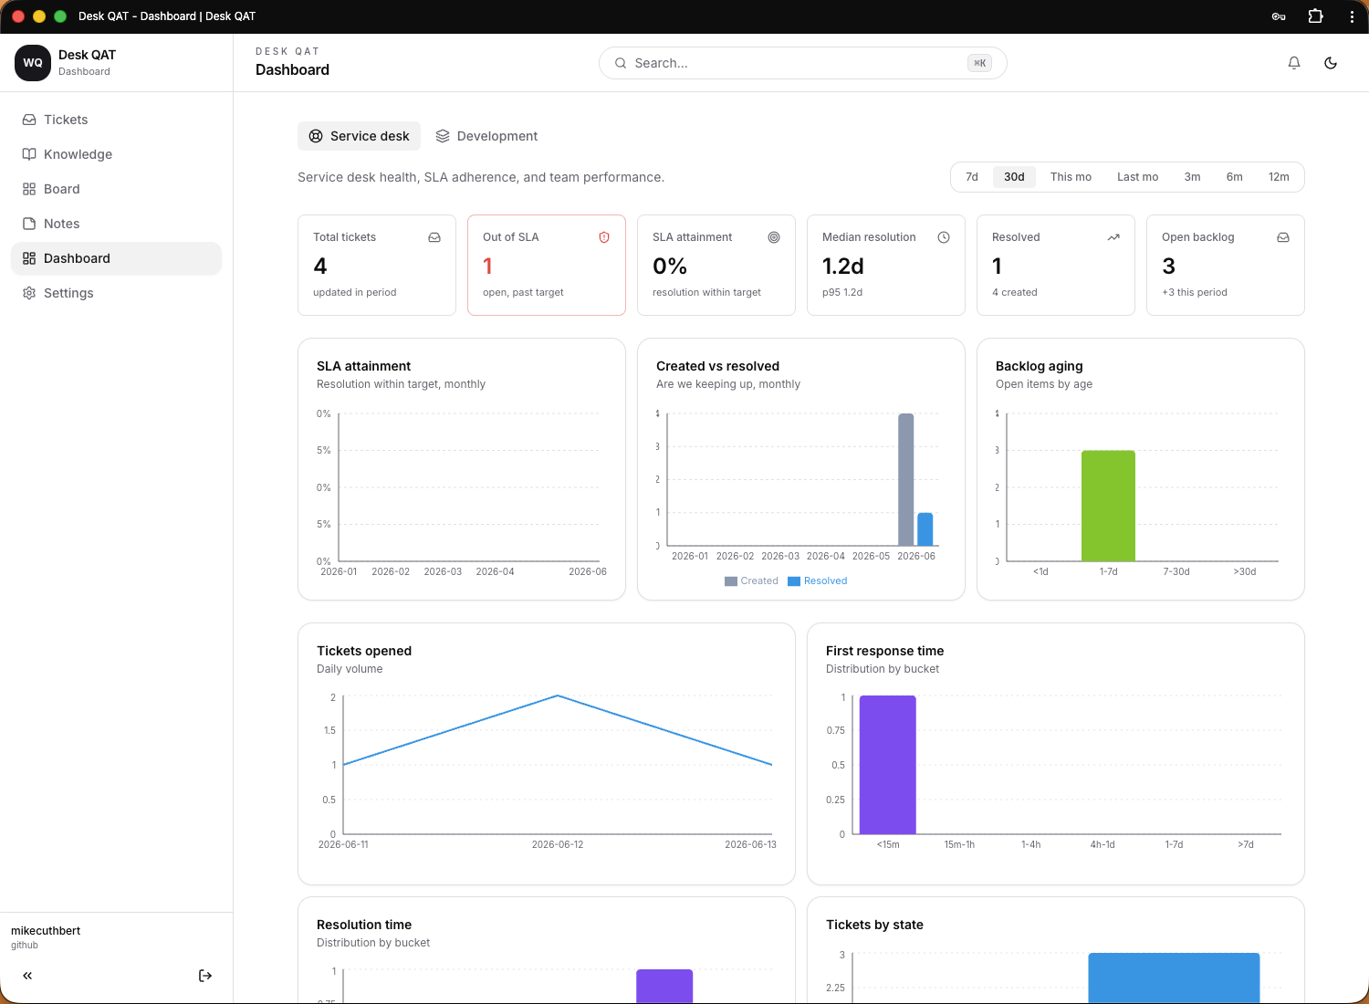Click the Development layers icon
1369x1004 pixels.
coord(443,136)
